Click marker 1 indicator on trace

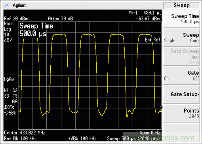[161, 109]
